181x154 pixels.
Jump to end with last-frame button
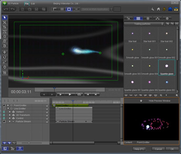96,94
